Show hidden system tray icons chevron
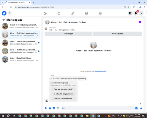The image size is (147, 118). click(x=118, y=116)
